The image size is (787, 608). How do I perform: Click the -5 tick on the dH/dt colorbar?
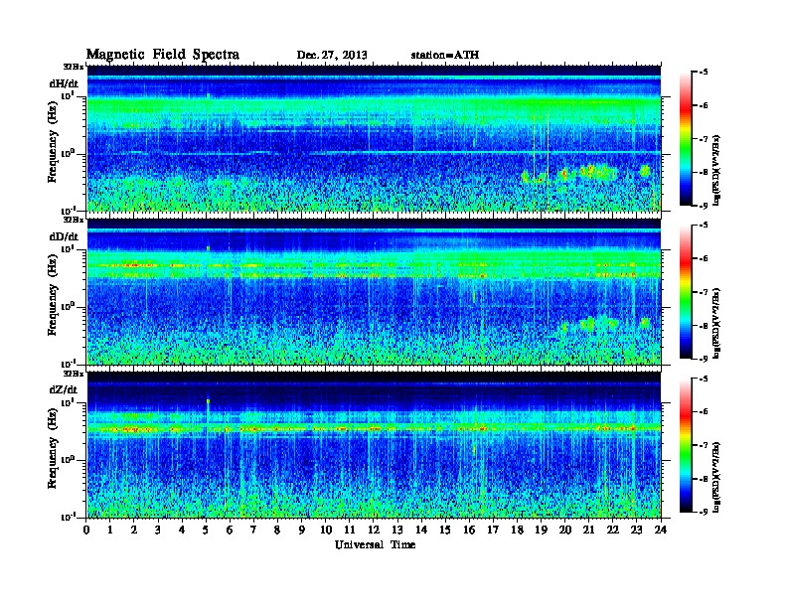coord(704,73)
